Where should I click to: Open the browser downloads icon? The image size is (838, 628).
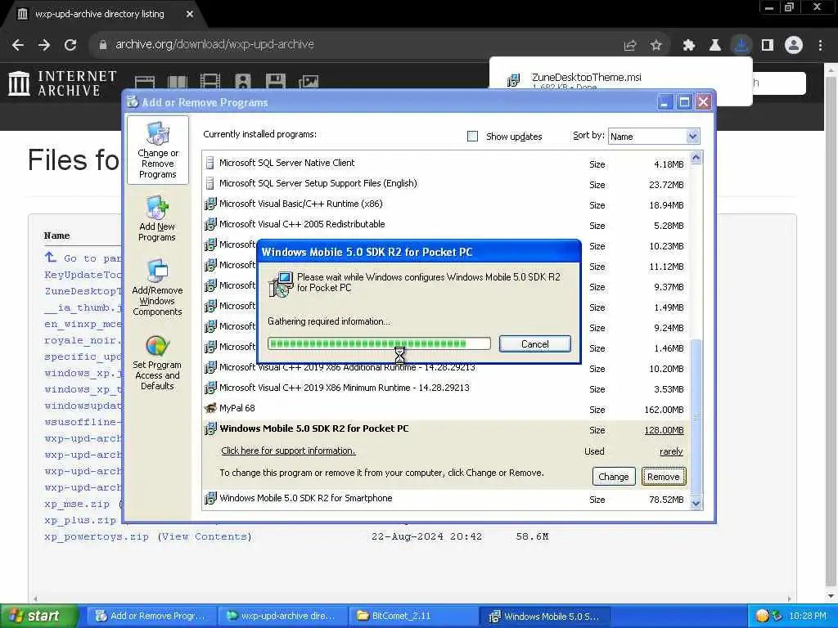pyautogui.click(x=741, y=46)
